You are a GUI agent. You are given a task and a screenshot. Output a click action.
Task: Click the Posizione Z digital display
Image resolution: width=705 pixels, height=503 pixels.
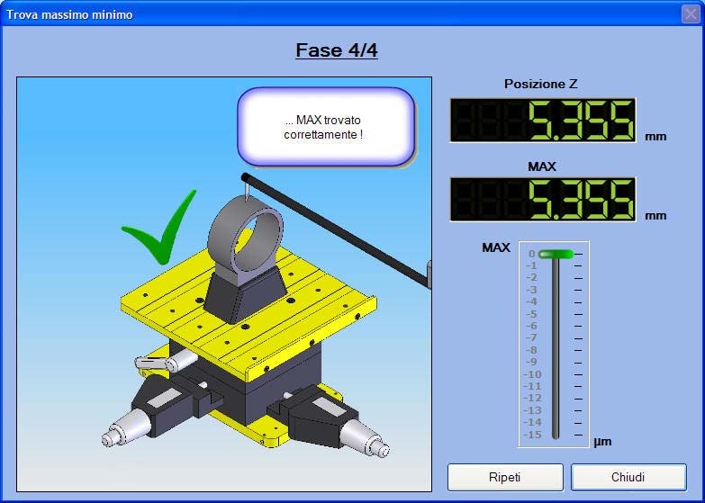click(543, 120)
